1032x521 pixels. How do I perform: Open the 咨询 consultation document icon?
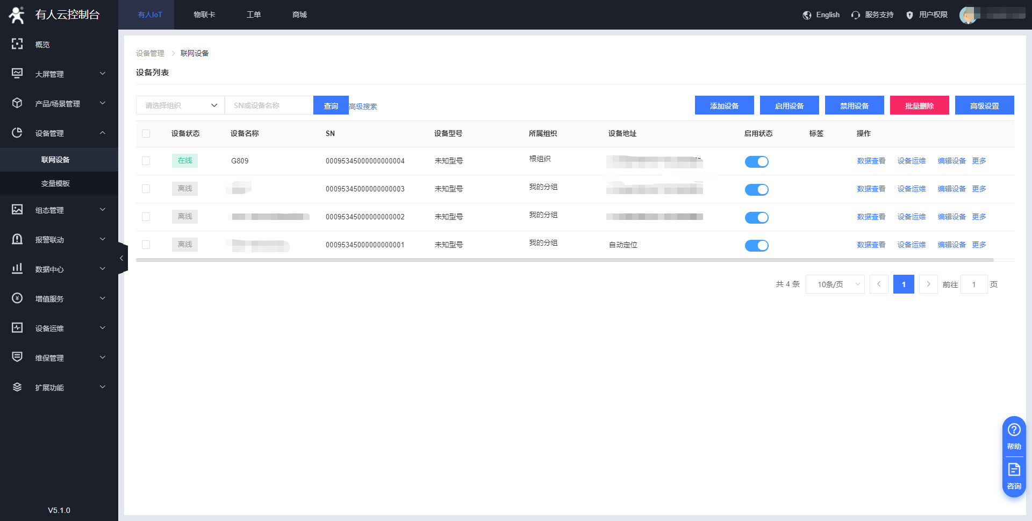pos(1014,470)
